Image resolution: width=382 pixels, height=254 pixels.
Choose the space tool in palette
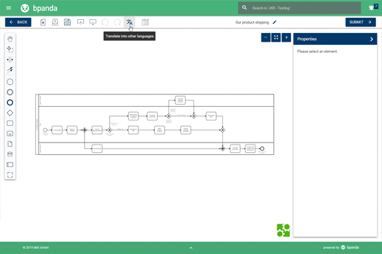coord(10,59)
